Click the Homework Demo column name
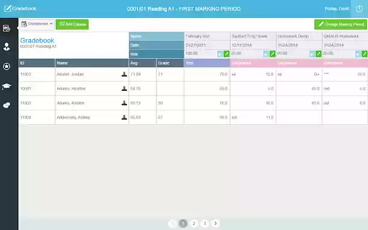368x230 pixels. [293, 36]
